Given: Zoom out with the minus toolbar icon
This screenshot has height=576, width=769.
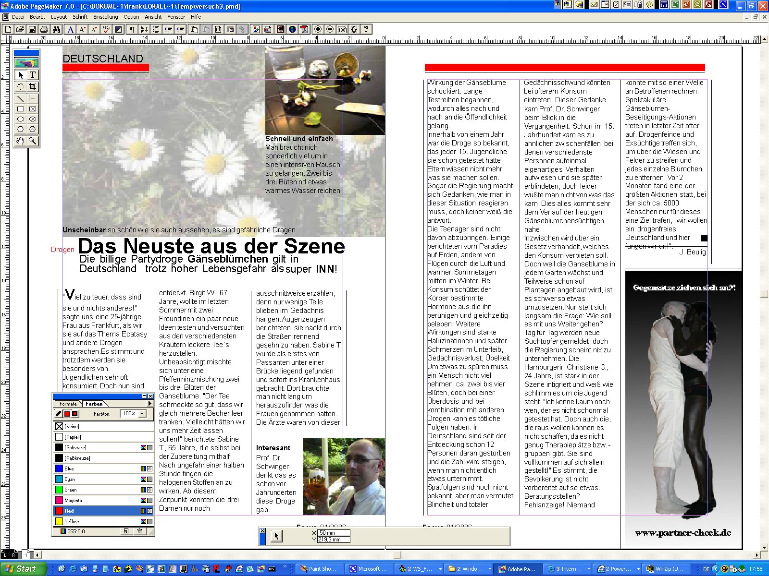Looking at the screenshot, I should coord(330,29).
